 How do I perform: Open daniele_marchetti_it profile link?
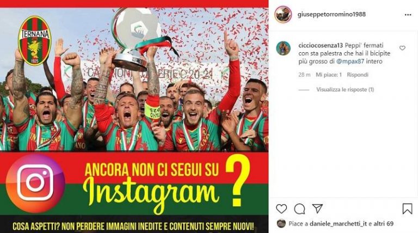click(x=339, y=224)
